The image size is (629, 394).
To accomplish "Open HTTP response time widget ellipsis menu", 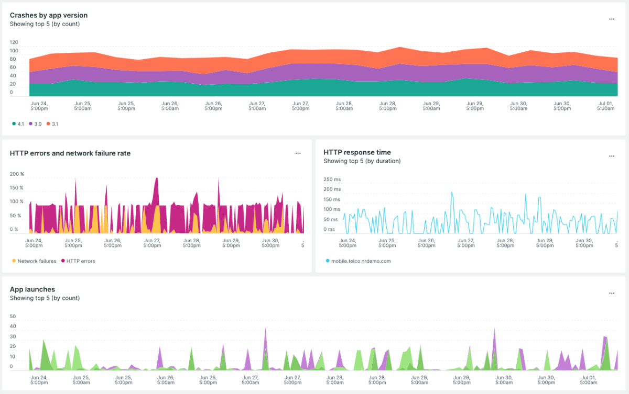I will tap(611, 156).
